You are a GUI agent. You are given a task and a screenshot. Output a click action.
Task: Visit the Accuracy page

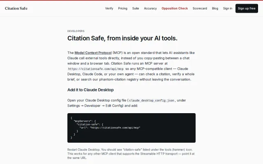(150, 8)
